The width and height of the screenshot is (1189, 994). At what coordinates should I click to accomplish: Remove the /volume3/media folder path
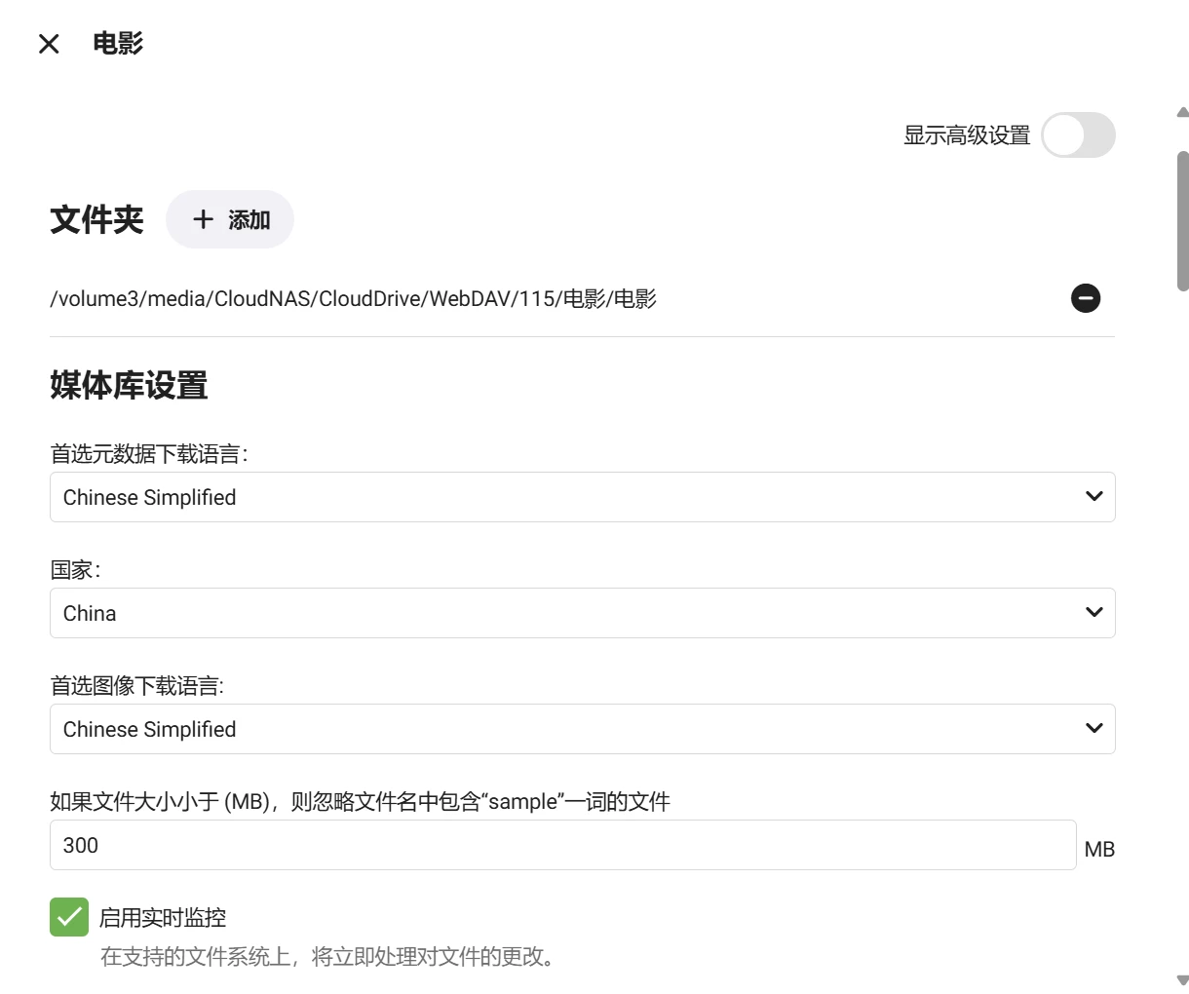(1086, 298)
